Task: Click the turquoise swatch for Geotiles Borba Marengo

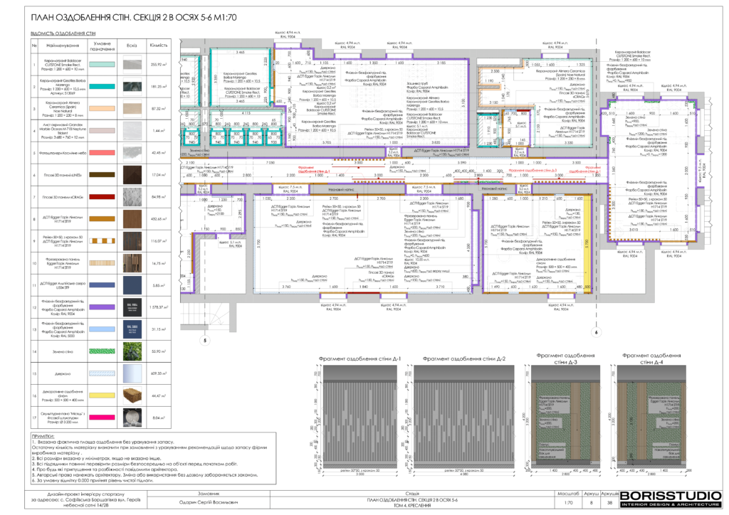Action: (x=100, y=86)
